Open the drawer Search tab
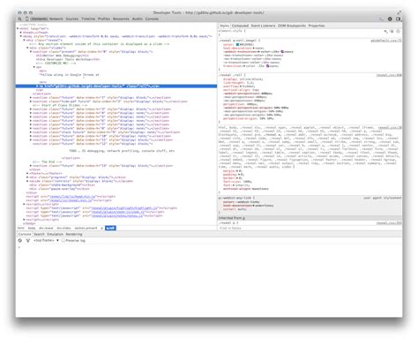This screenshot has height=339, width=418. coord(39,234)
